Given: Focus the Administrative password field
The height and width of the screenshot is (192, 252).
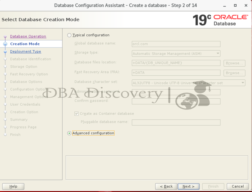Looking at the screenshot, I should (x=176, y=92).
